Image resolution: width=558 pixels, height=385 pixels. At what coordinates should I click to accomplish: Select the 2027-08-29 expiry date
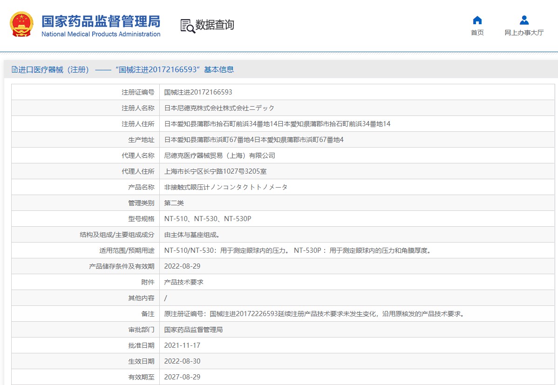(x=182, y=377)
